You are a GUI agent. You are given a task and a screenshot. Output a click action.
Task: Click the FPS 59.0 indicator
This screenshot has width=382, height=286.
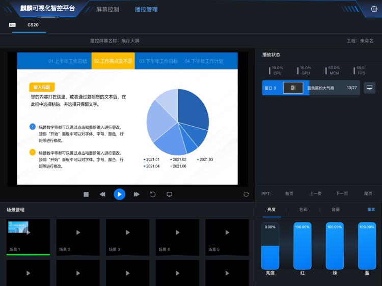point(360,70)
